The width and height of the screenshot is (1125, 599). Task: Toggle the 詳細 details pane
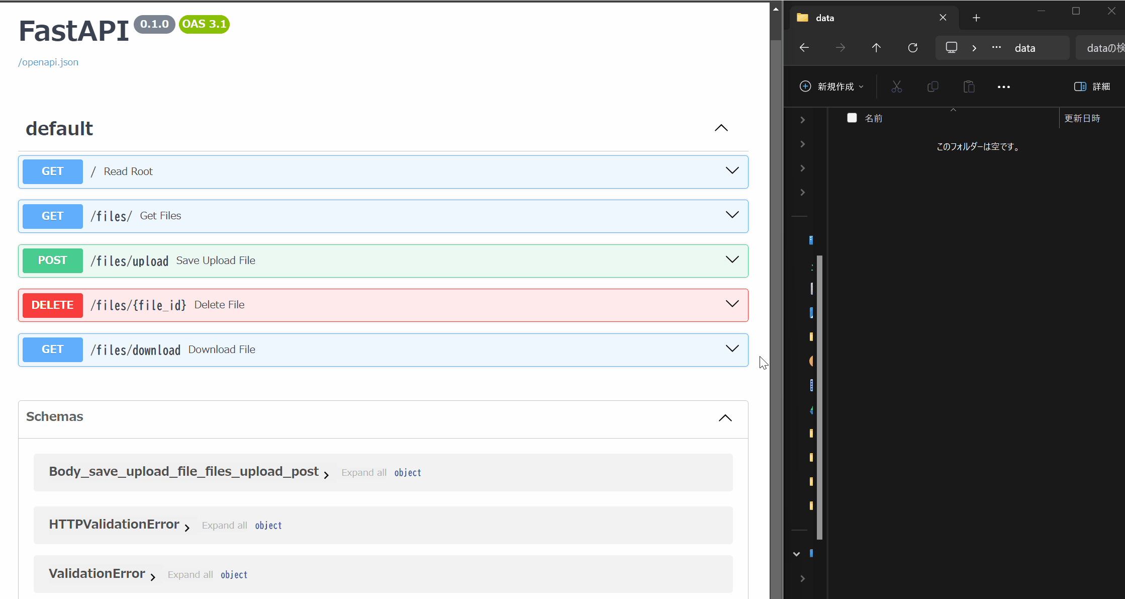1092,87
